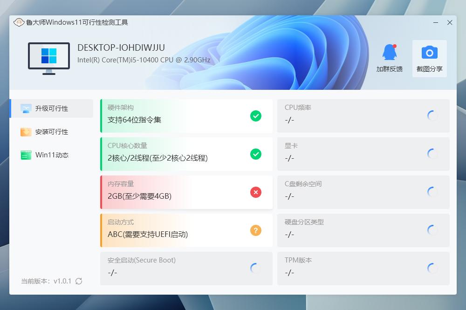Click the Intel Core i5-10400 CPU text
This screenshot has height=310, width=466.
tap(144, 60)
